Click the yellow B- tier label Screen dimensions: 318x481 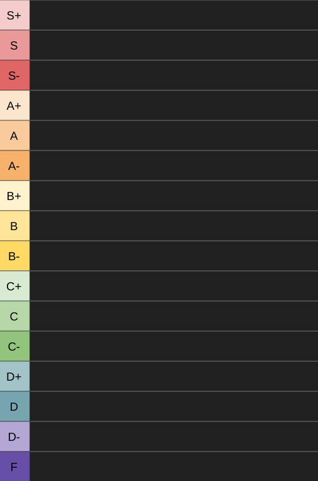tap(14, 255)
